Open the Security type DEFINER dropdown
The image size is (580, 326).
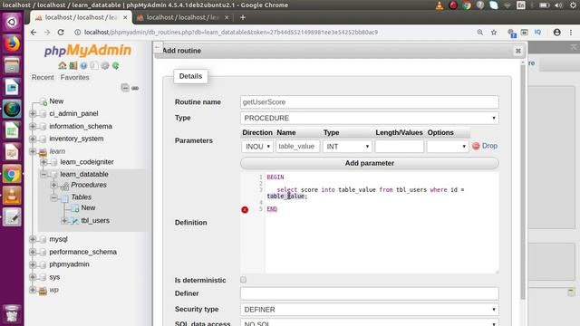point(369,310)
